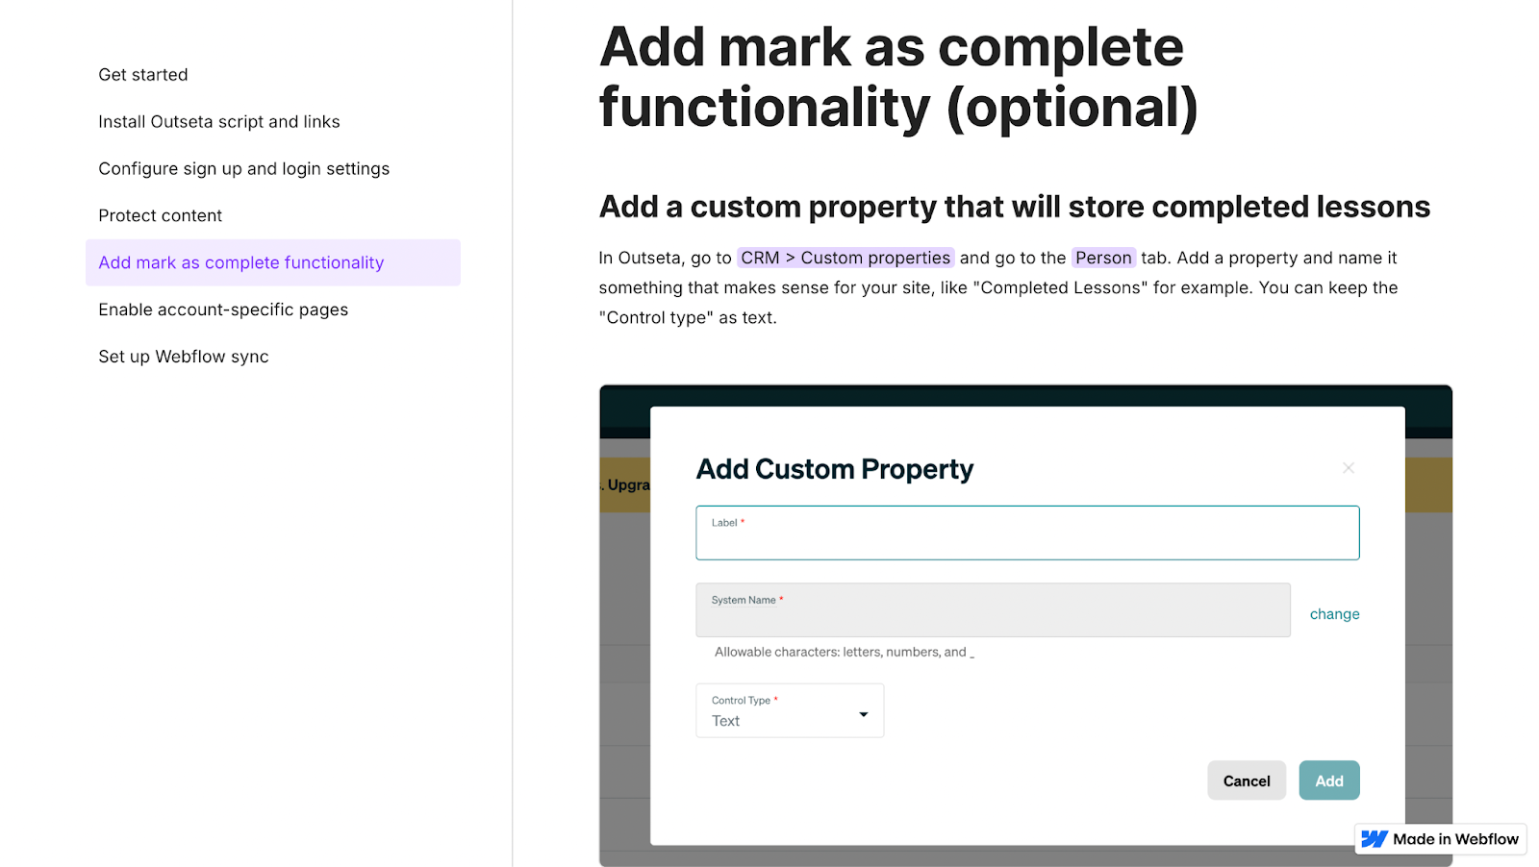This screenshot has width=1539, height=867.
Task: Click the Add Custom Property heading
Action: tap(835, 469)
